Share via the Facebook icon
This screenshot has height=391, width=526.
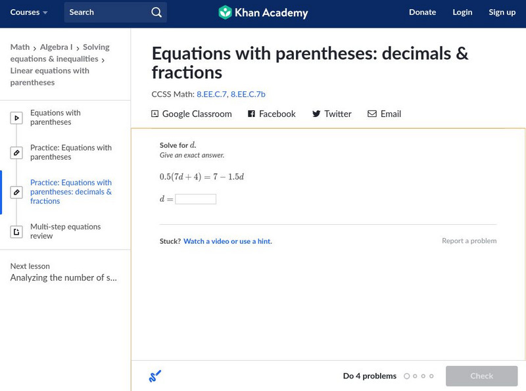[251, 114]
